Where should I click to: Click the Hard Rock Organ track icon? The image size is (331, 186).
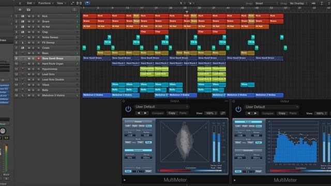pos(23,64)
